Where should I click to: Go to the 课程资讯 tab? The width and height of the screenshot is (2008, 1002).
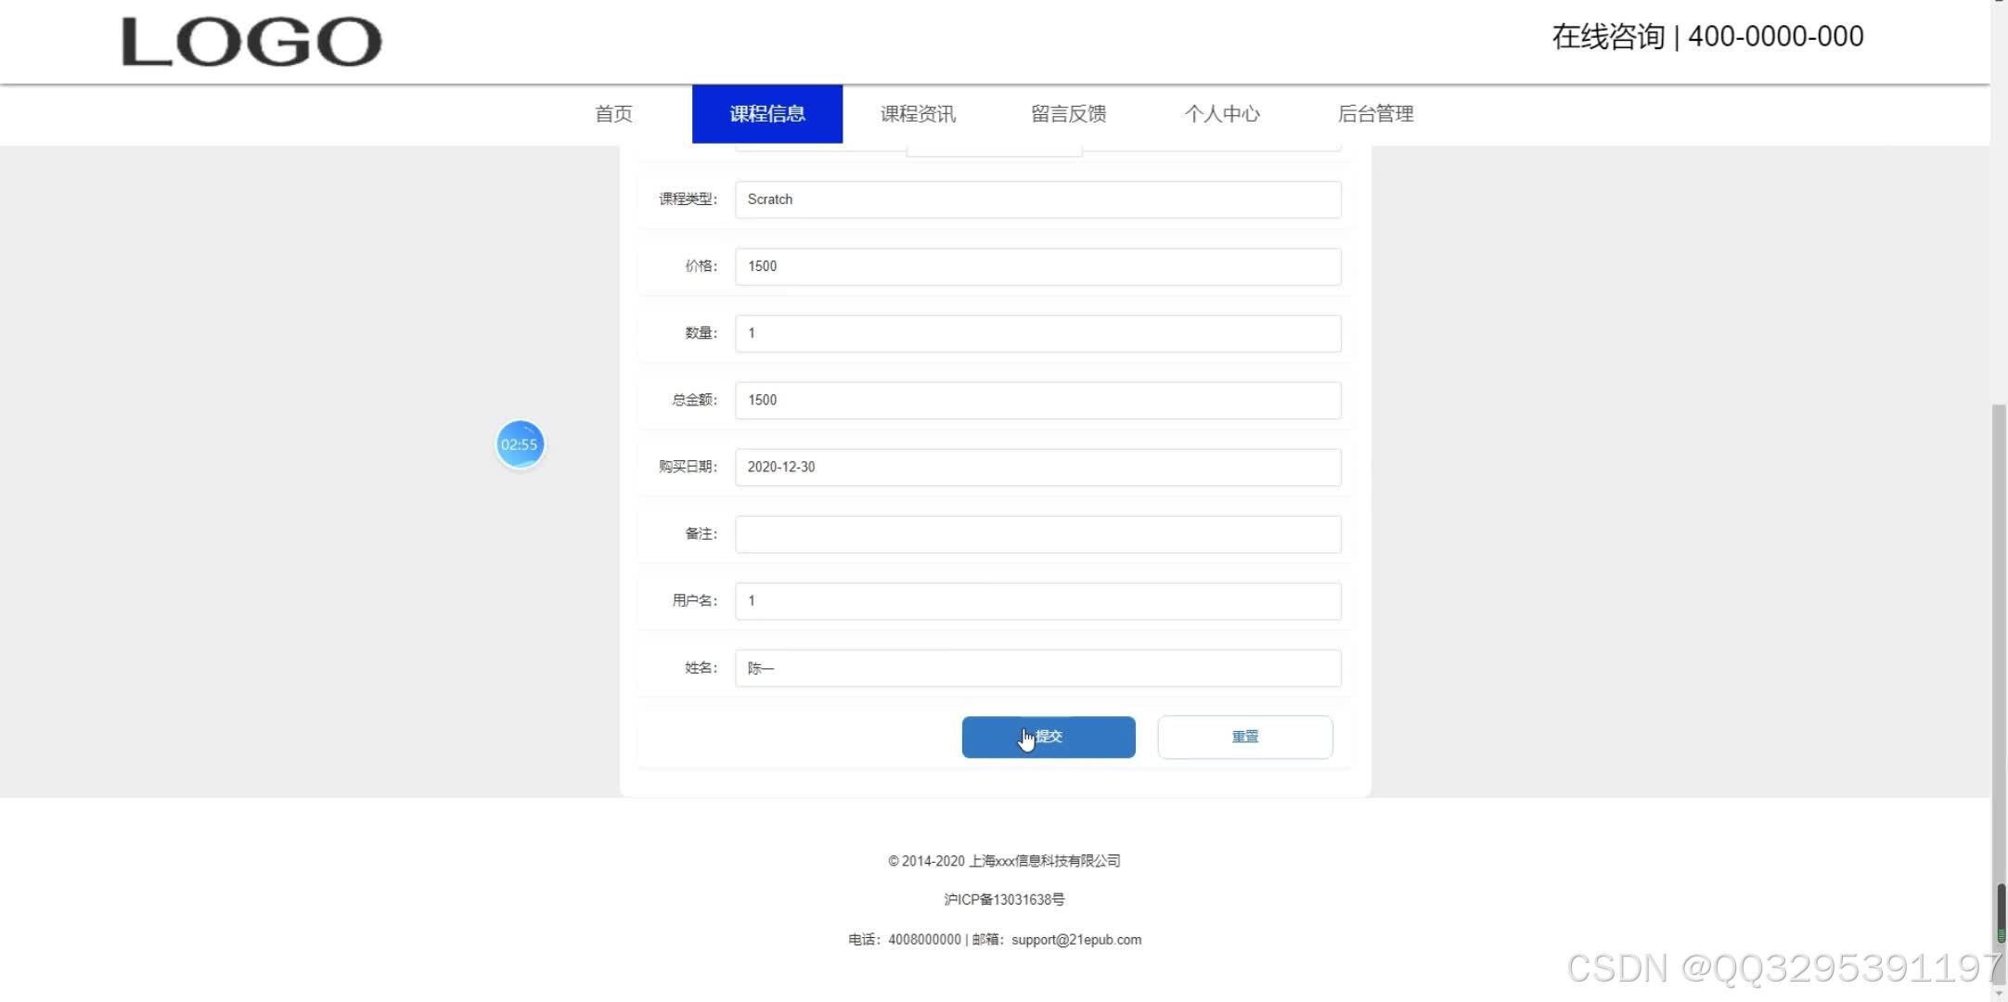click(918, 114)
